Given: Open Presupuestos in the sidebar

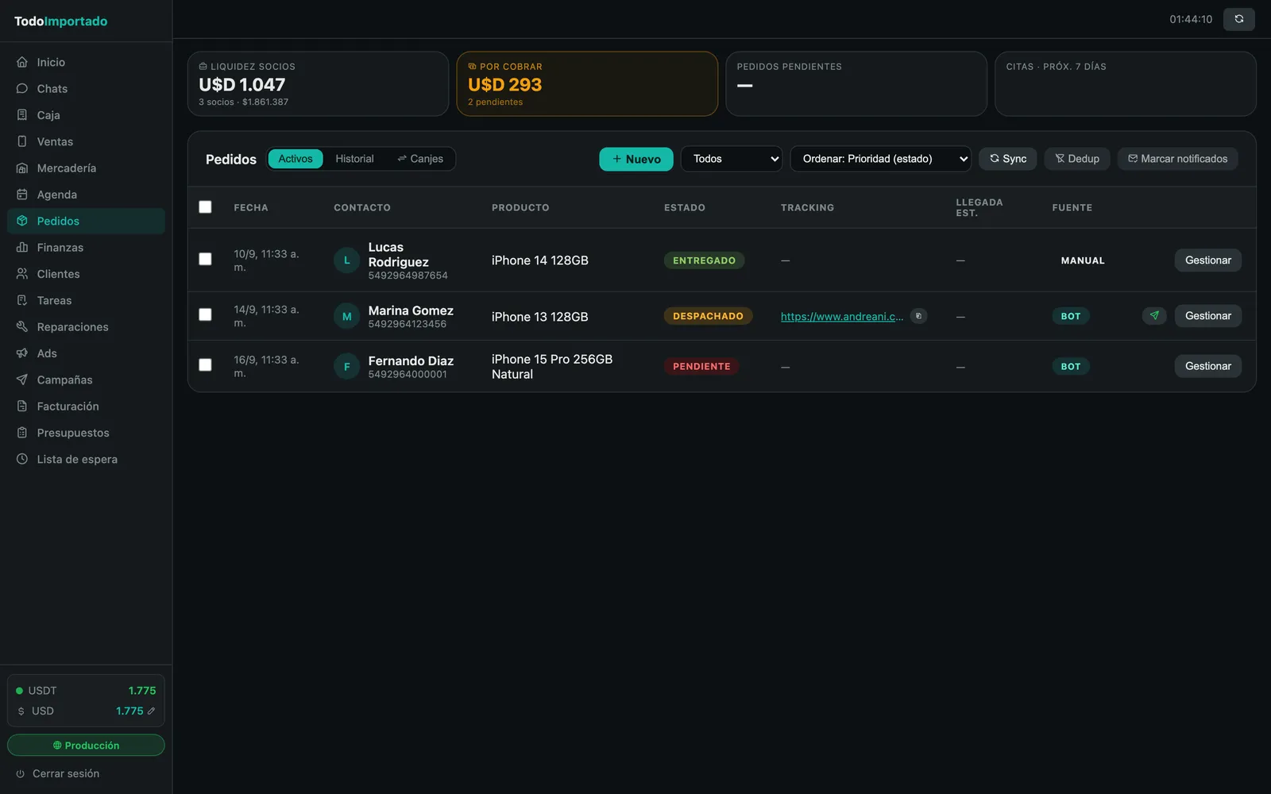Looking at the screenshot, I should click(x=86, y=433).
